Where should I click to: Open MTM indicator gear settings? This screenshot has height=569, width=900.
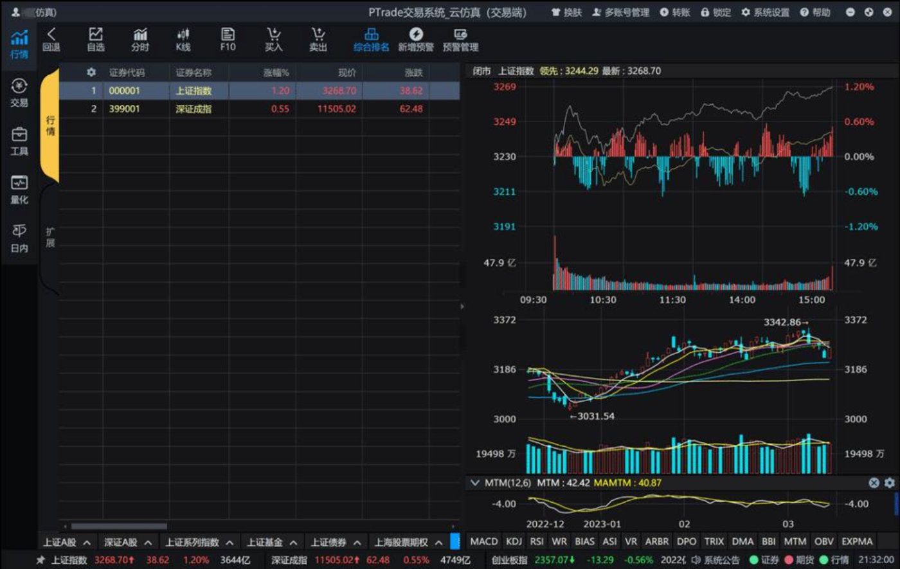(x=889, y=483)
